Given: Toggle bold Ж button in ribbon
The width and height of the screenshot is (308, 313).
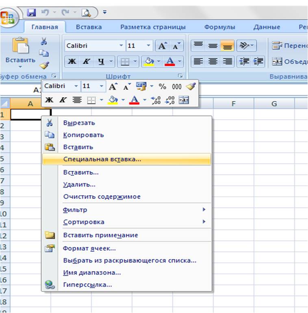Looking at the screenshot, I should (x=72, y=61).
